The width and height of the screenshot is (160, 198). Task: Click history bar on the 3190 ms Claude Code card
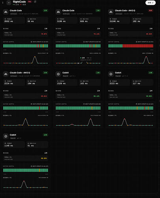point(78,46)
